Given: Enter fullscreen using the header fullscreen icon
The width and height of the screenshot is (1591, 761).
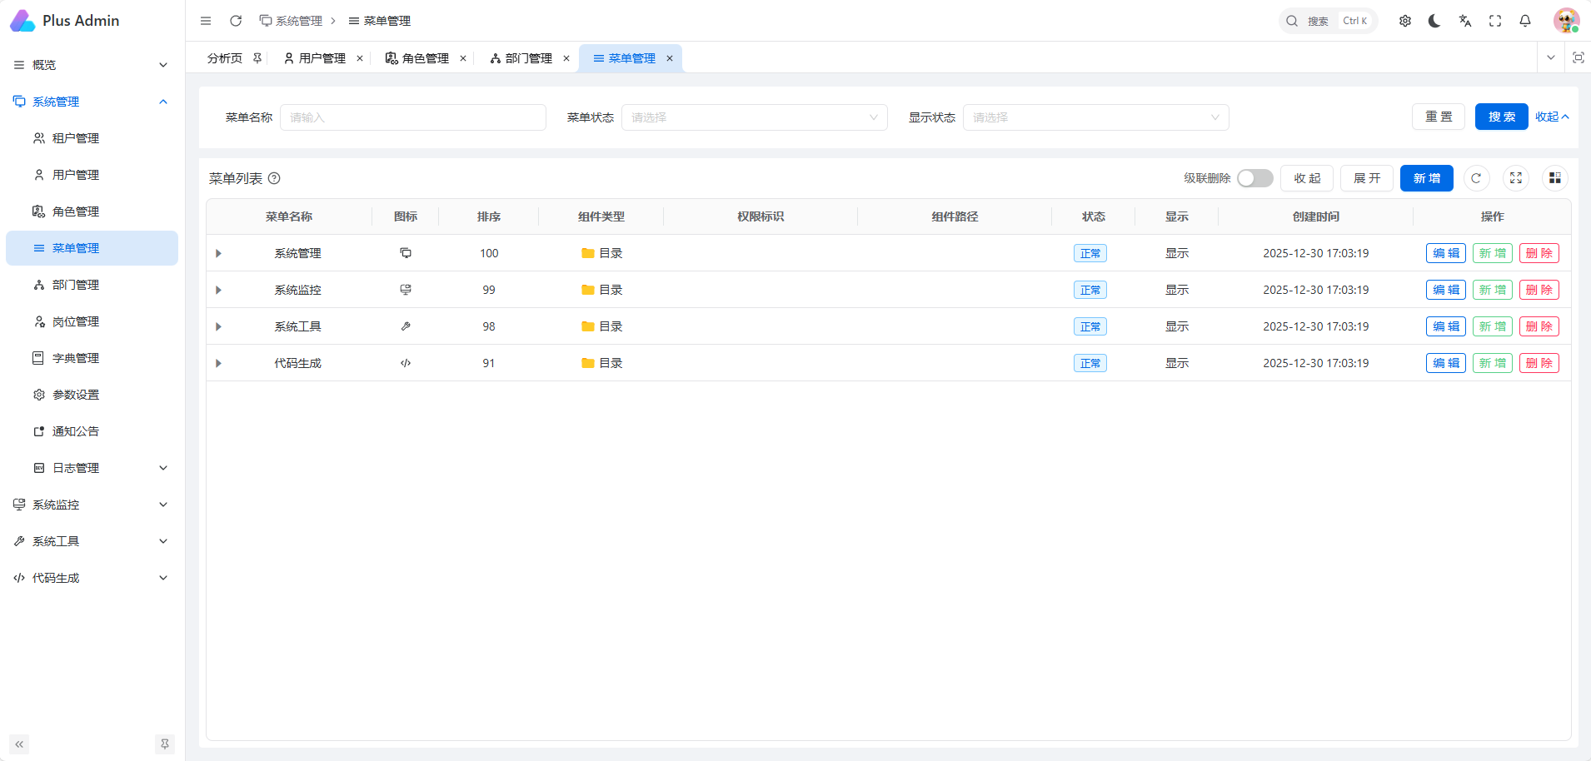Looking at the screenshot, I should (x=1495, y=21).
